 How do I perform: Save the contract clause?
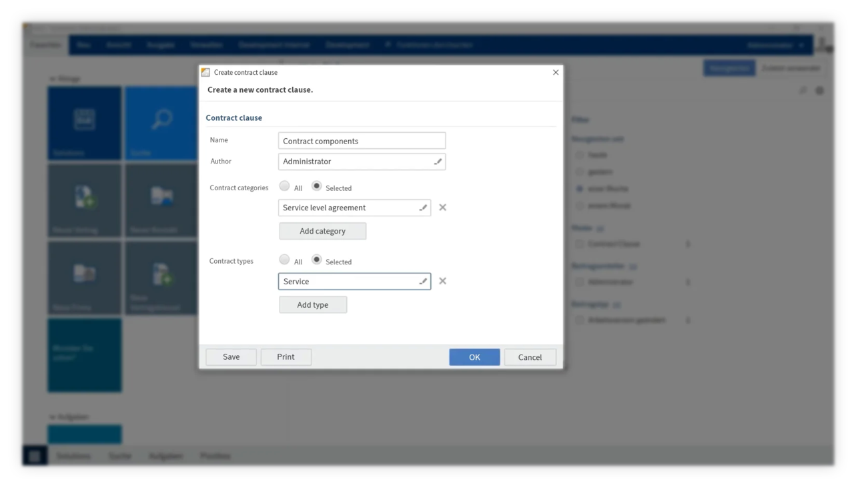(232, 356)
